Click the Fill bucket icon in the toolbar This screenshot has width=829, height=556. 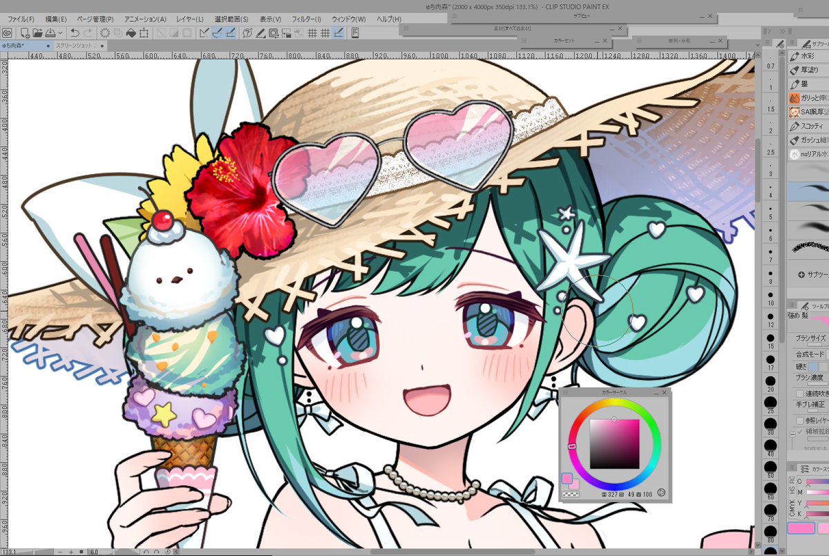tap(131, 32)
